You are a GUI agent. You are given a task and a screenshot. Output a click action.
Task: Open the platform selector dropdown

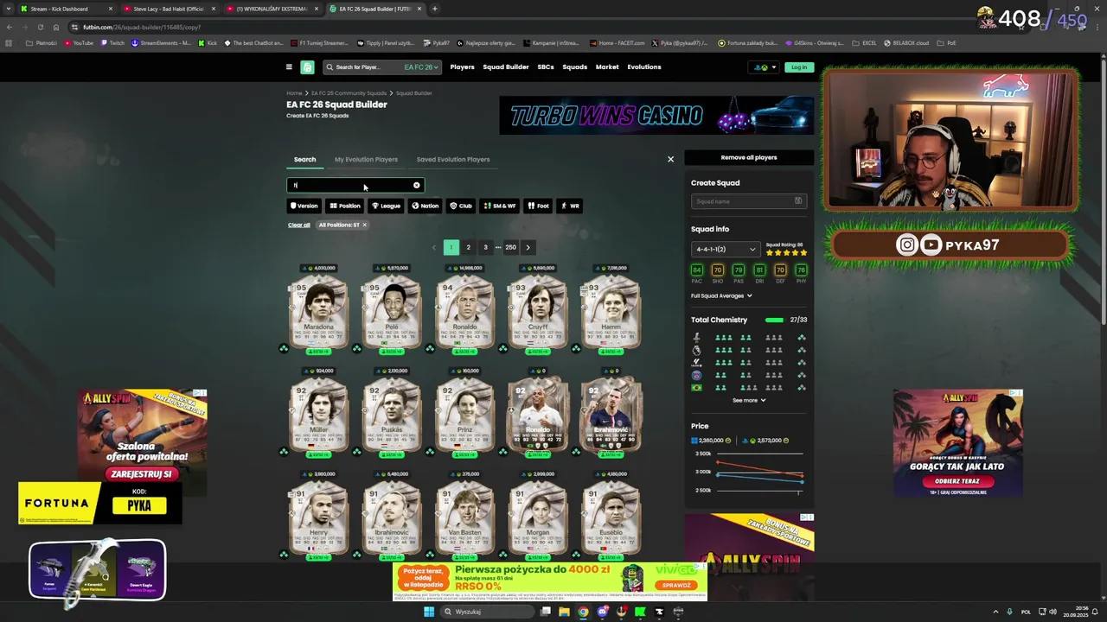[763, 67]
